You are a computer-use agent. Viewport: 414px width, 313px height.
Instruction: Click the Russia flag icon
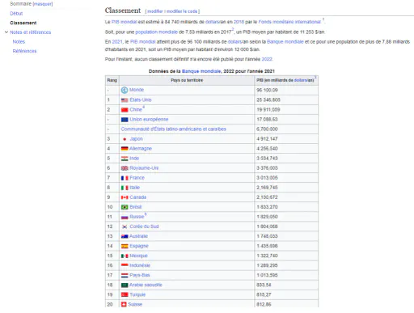pyautogui.click(x=125, y=217)
